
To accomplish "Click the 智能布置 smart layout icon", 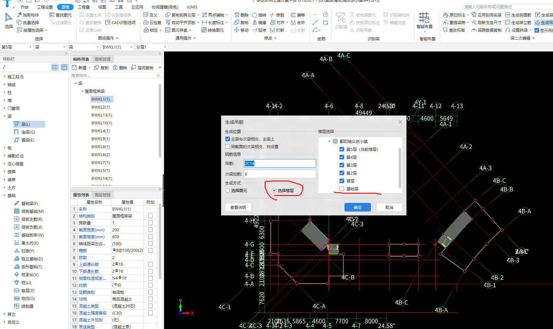I will coord(424,18).
